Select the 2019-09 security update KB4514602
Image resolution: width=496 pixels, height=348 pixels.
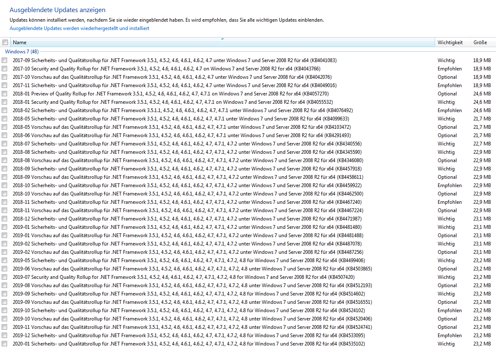tap(189, 293)
